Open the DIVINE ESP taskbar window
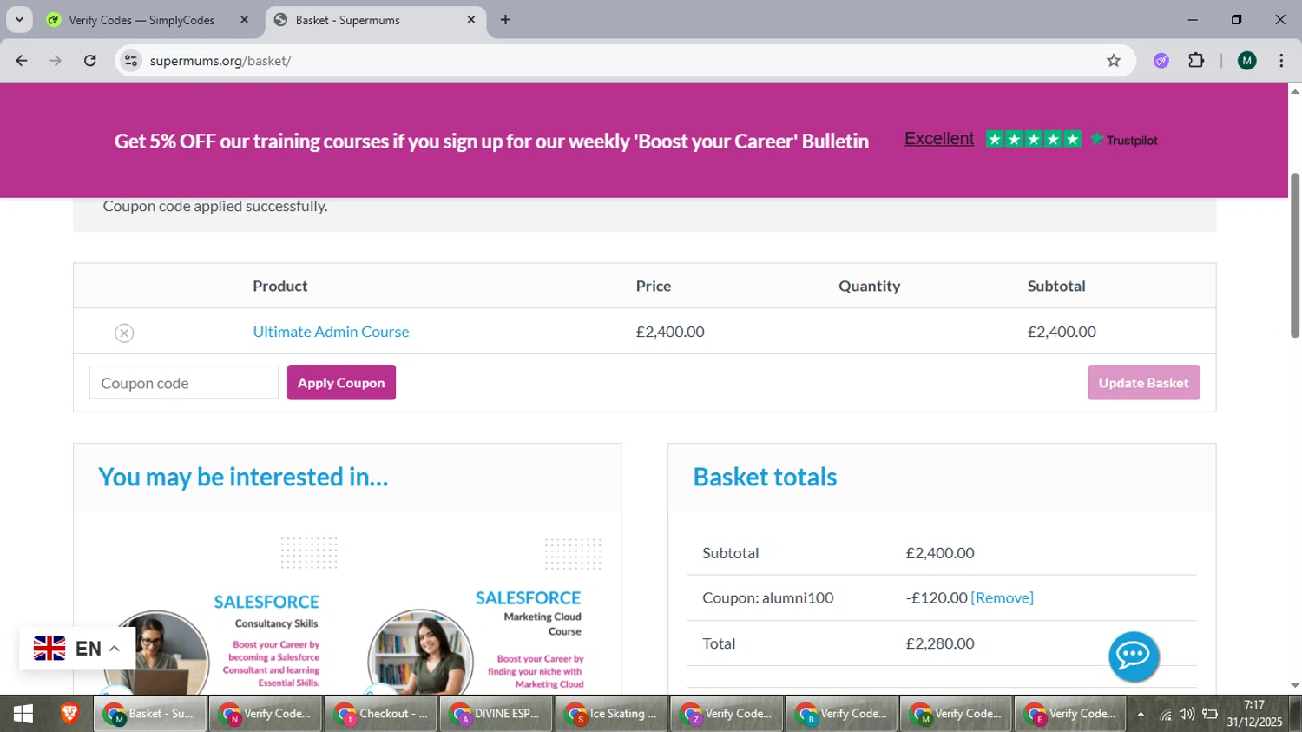The height and width of the screenshot is (732, 1302). [496, 714]
